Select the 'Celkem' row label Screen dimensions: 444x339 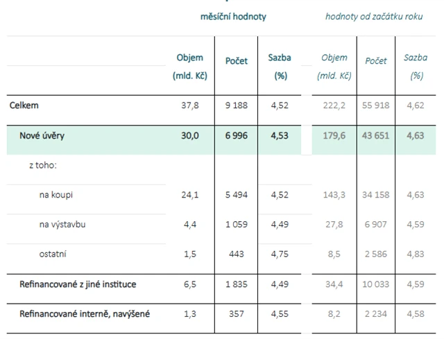point(24,105)
